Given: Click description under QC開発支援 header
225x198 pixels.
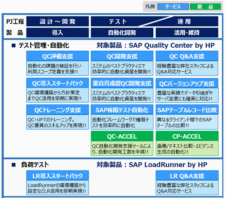Looking at the screenshot, I should (x=122, y=69).
